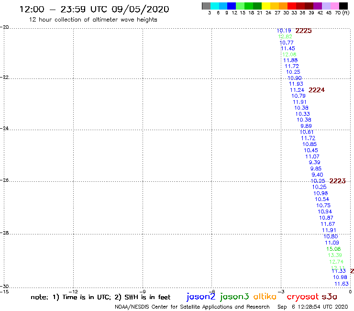Click the 12.82 wave height value
354x311 pixels.
click(x=285, y=36)
